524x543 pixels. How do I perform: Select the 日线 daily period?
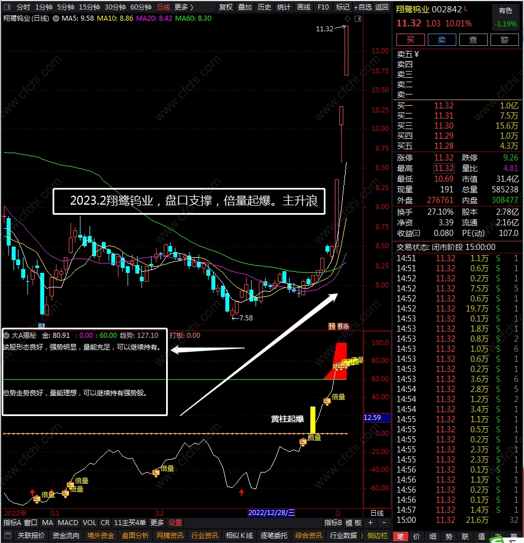[x=163, y=7]
